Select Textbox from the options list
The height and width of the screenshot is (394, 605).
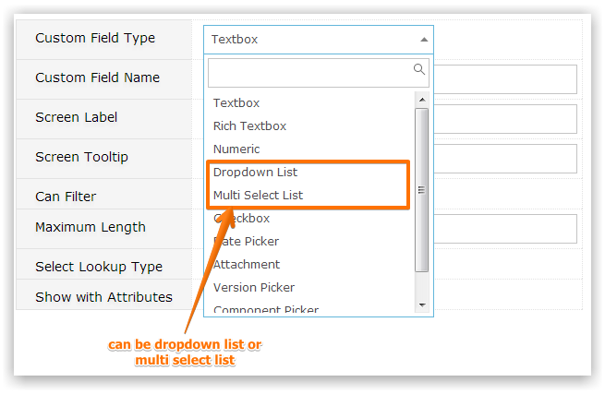[x=236, y=103]
